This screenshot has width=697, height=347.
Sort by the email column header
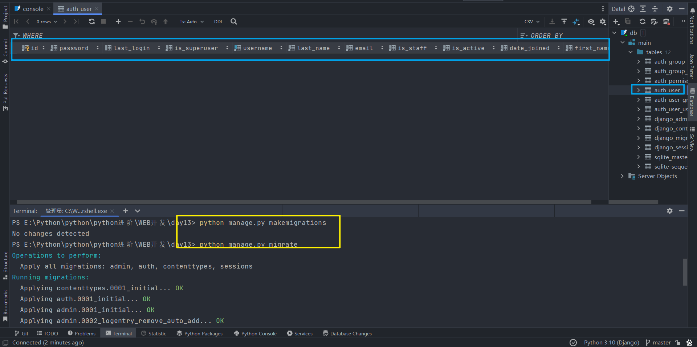click(364, 48)
